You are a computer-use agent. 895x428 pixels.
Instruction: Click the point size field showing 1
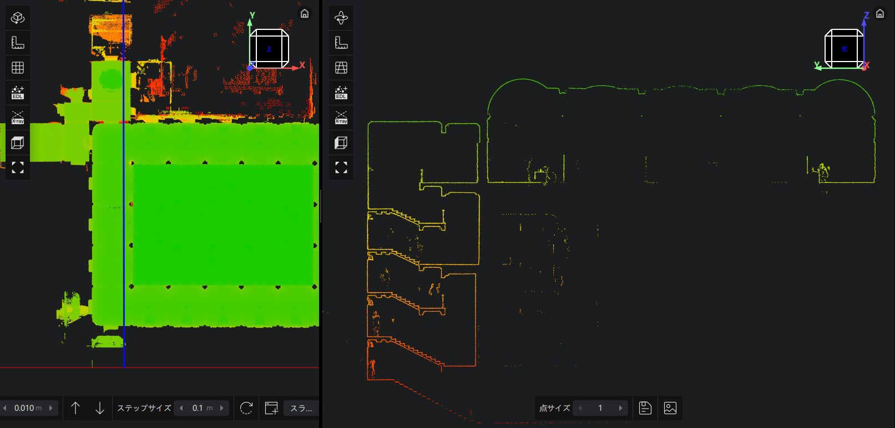600,408
